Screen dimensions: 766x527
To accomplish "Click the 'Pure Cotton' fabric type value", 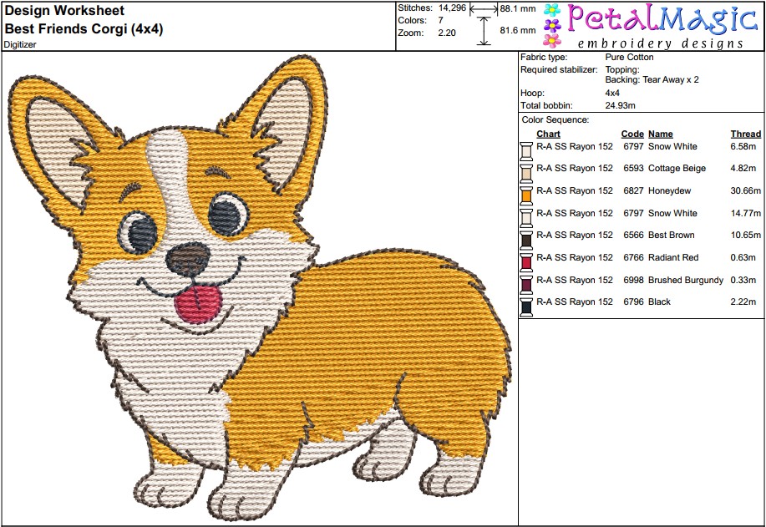I will click(x=629, y=57).
